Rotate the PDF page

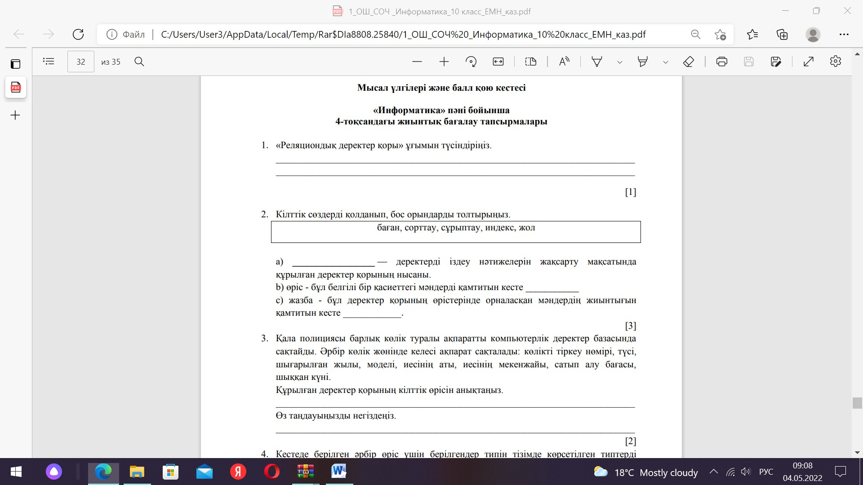pyautogui.click(x=471, y=62)
